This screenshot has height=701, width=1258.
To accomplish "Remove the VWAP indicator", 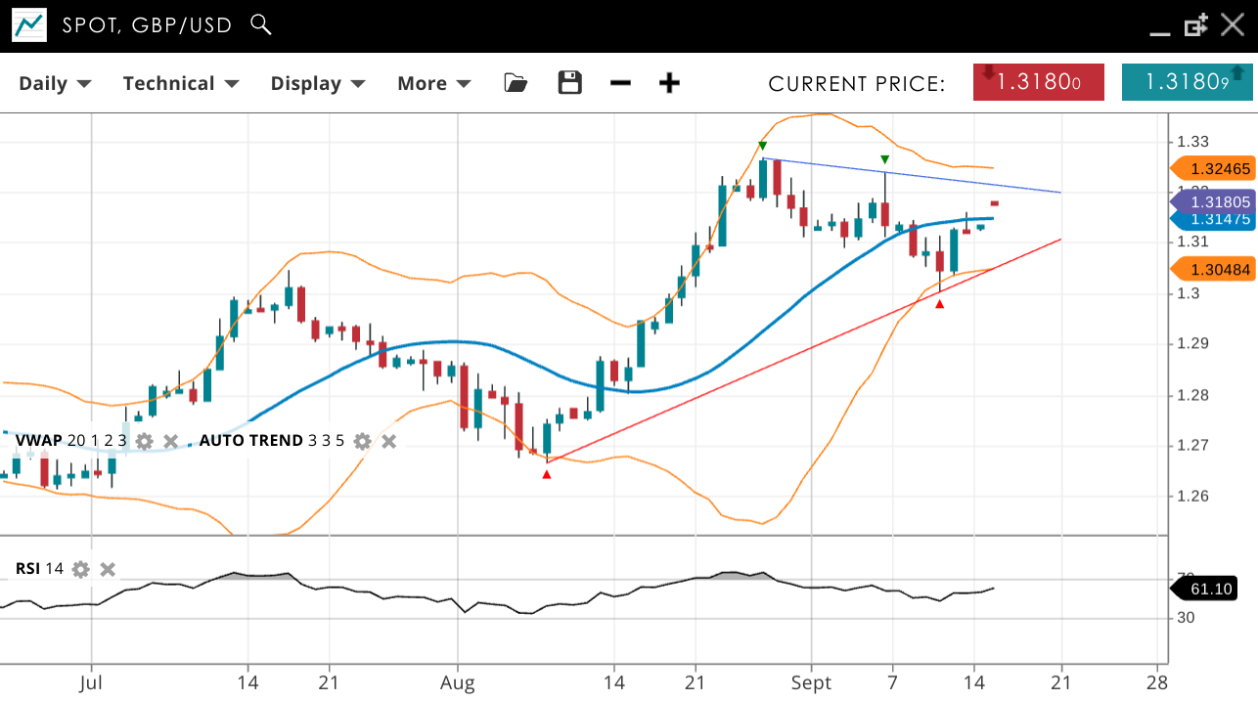I will click(170, 441).
